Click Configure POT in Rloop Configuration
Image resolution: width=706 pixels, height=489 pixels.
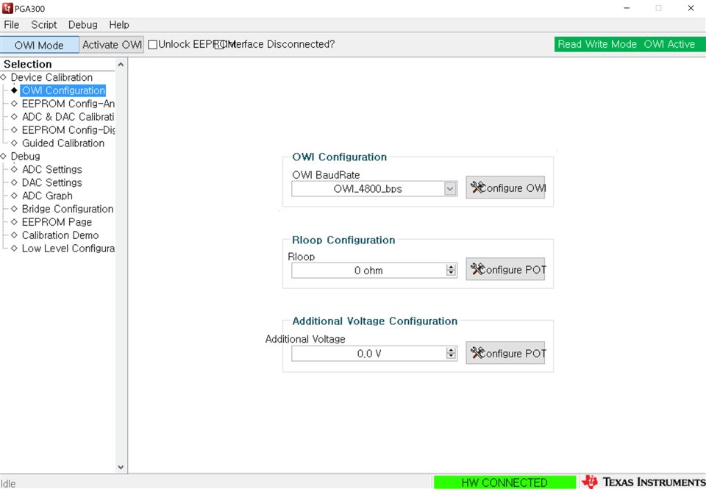click(505, 269)
